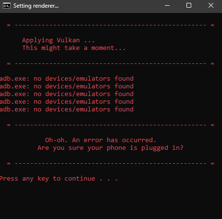Select the first adb.exe no devices line

(67, 79)
